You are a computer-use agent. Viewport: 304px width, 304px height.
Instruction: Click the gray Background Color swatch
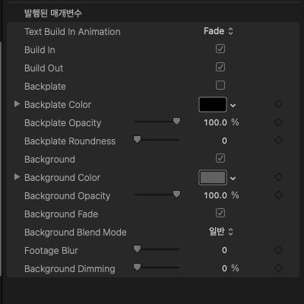point(213,177)
